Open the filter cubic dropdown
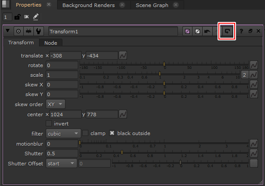The width and height of the screenshot is (265, 186). (x=63, y=133)
